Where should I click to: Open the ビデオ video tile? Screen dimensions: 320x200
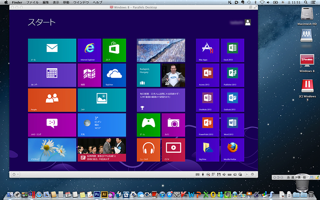174,150
